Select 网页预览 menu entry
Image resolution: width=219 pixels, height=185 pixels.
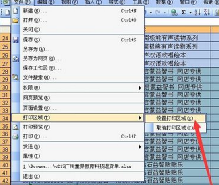pos(78,98)
